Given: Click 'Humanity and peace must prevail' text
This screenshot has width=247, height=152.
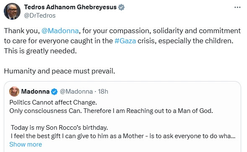Looking at the screenshot, I should coord(60,71).
